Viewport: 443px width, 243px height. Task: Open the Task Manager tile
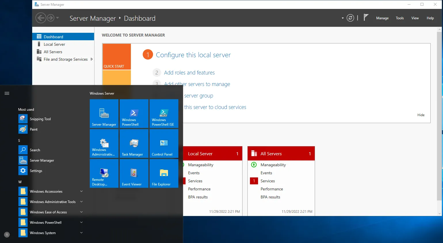[x=134, y=143]
